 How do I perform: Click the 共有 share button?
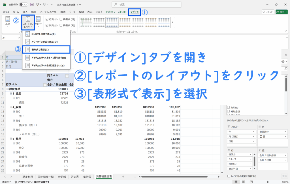click(282, 12)
